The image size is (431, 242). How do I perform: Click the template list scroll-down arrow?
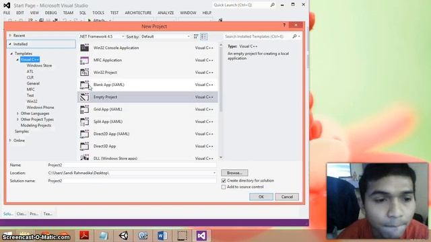(x=221, y=157)
